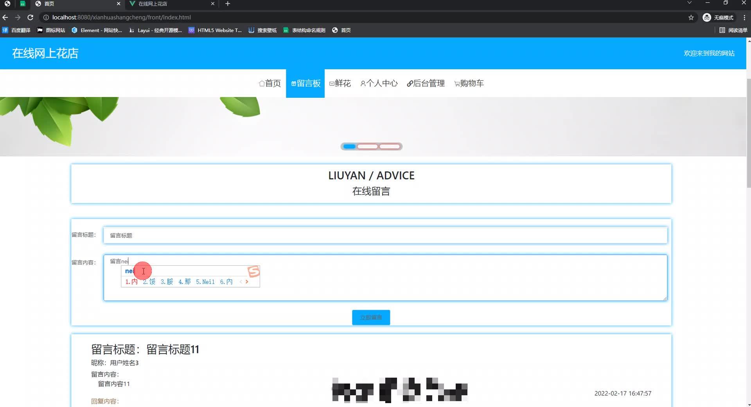Select the 个人中心 person icon

363,83
